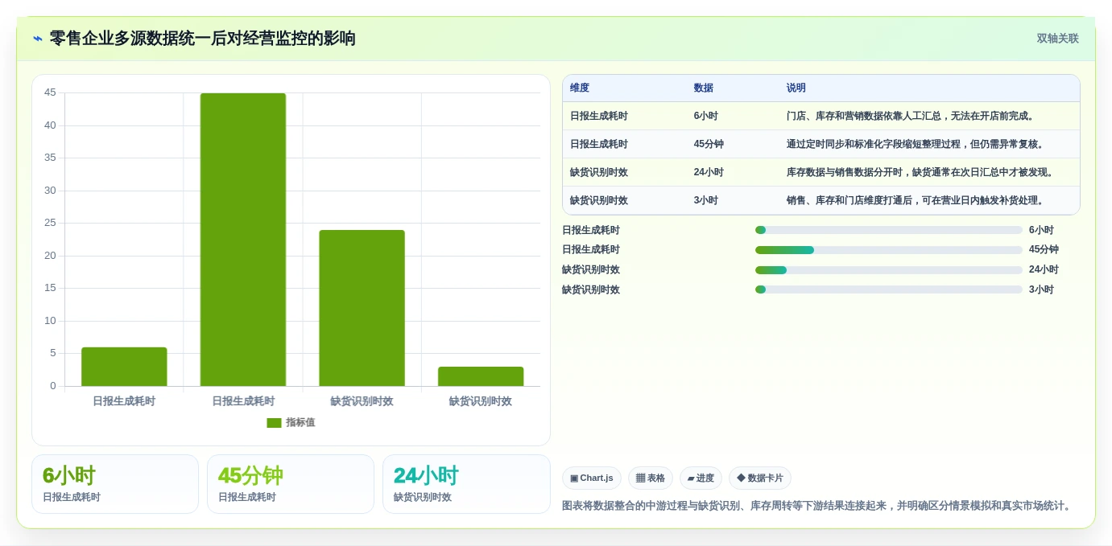Select the 数据卡片 chip

[760, 478]
